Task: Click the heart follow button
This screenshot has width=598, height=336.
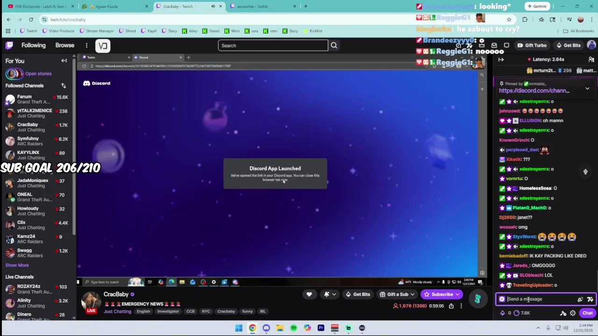Action: [x=309, y=294]
